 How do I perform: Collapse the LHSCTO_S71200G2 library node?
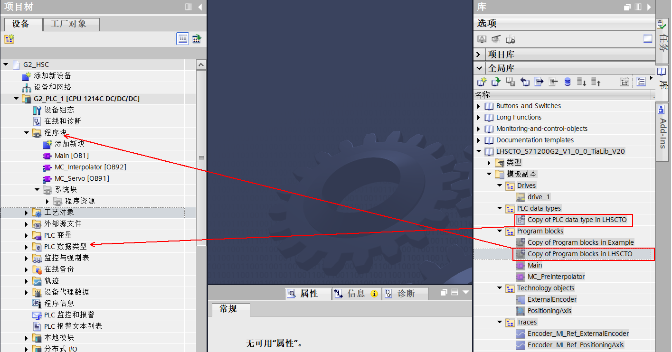pos(479,152)
